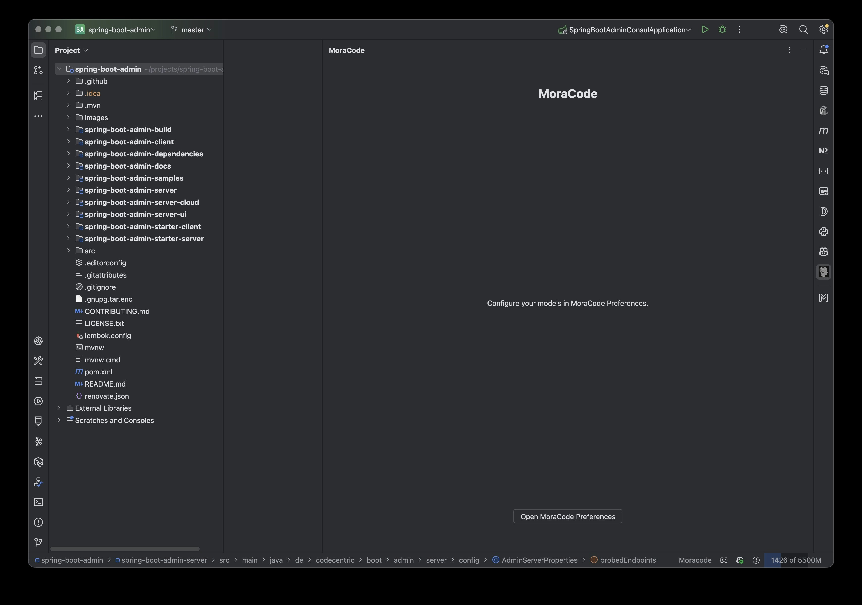Expand the spring-boot-admin-server module
The height and width of the screenshot is (605, 862).
click(x=68, y=190)
